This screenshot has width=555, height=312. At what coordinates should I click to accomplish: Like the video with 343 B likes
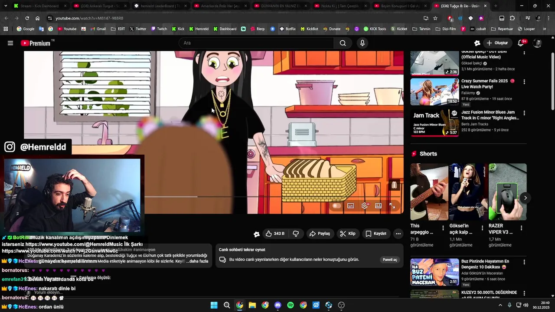tap(275, 234)
